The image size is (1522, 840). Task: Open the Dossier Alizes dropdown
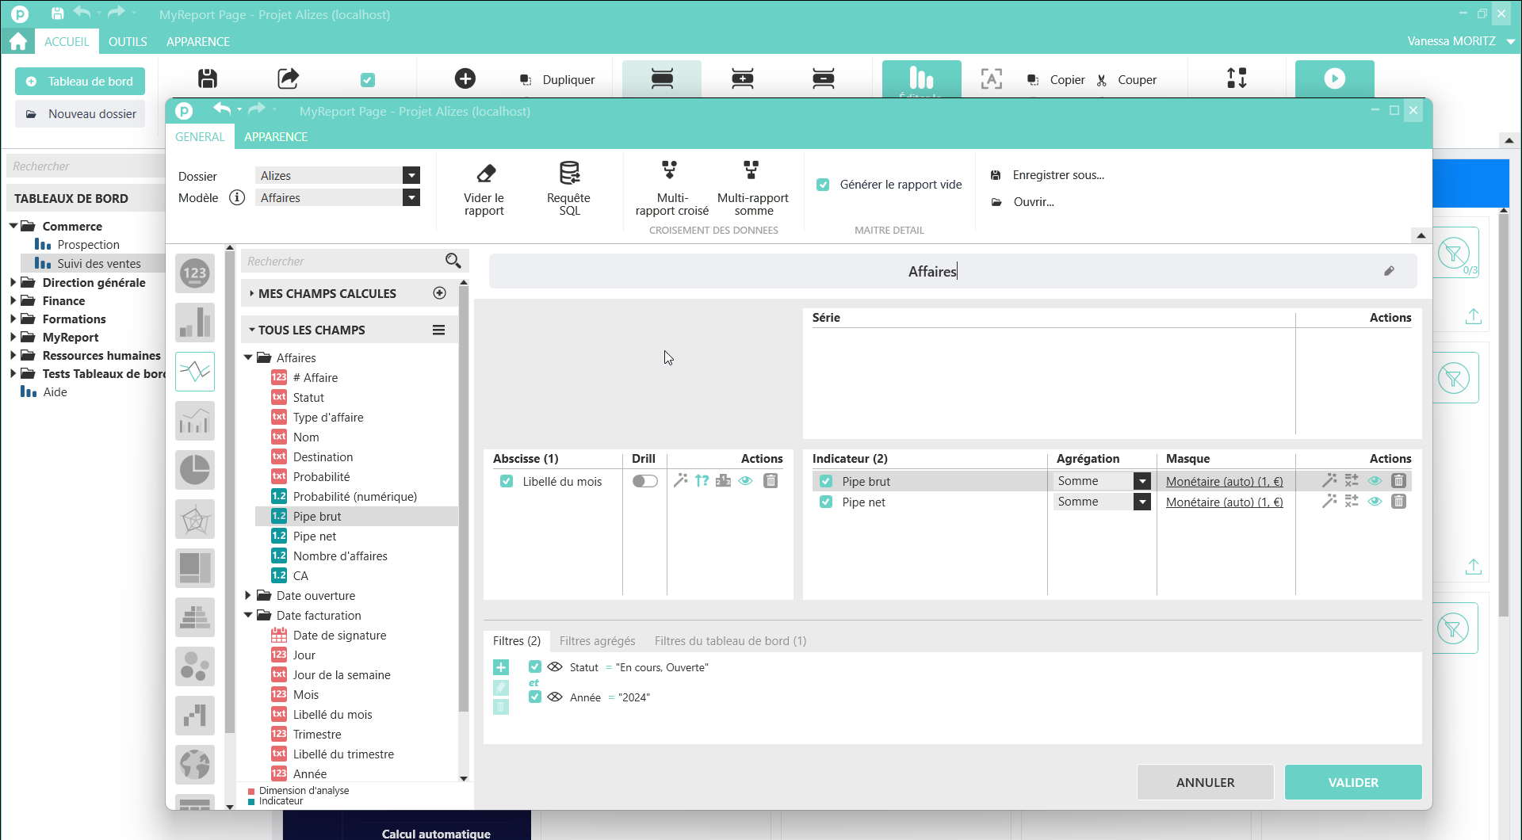tap(411, 176)
